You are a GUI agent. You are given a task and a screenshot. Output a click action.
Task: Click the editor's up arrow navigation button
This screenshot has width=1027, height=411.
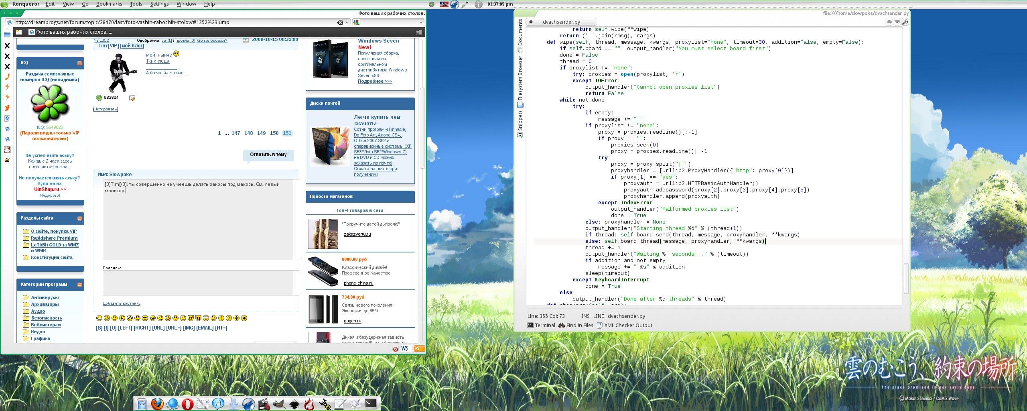(889, 22)
